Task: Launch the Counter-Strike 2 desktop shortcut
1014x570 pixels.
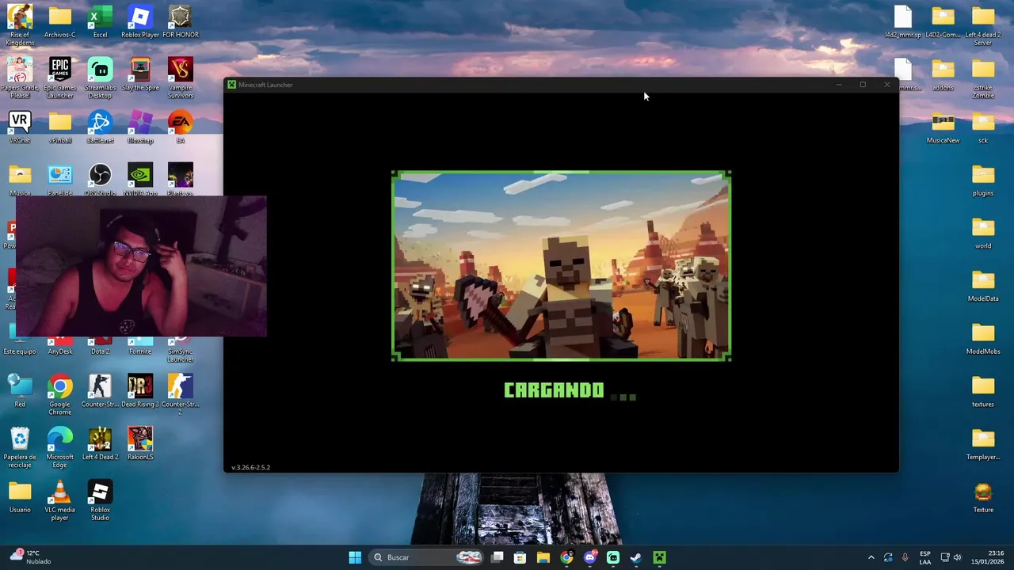Action: point(180,394)
